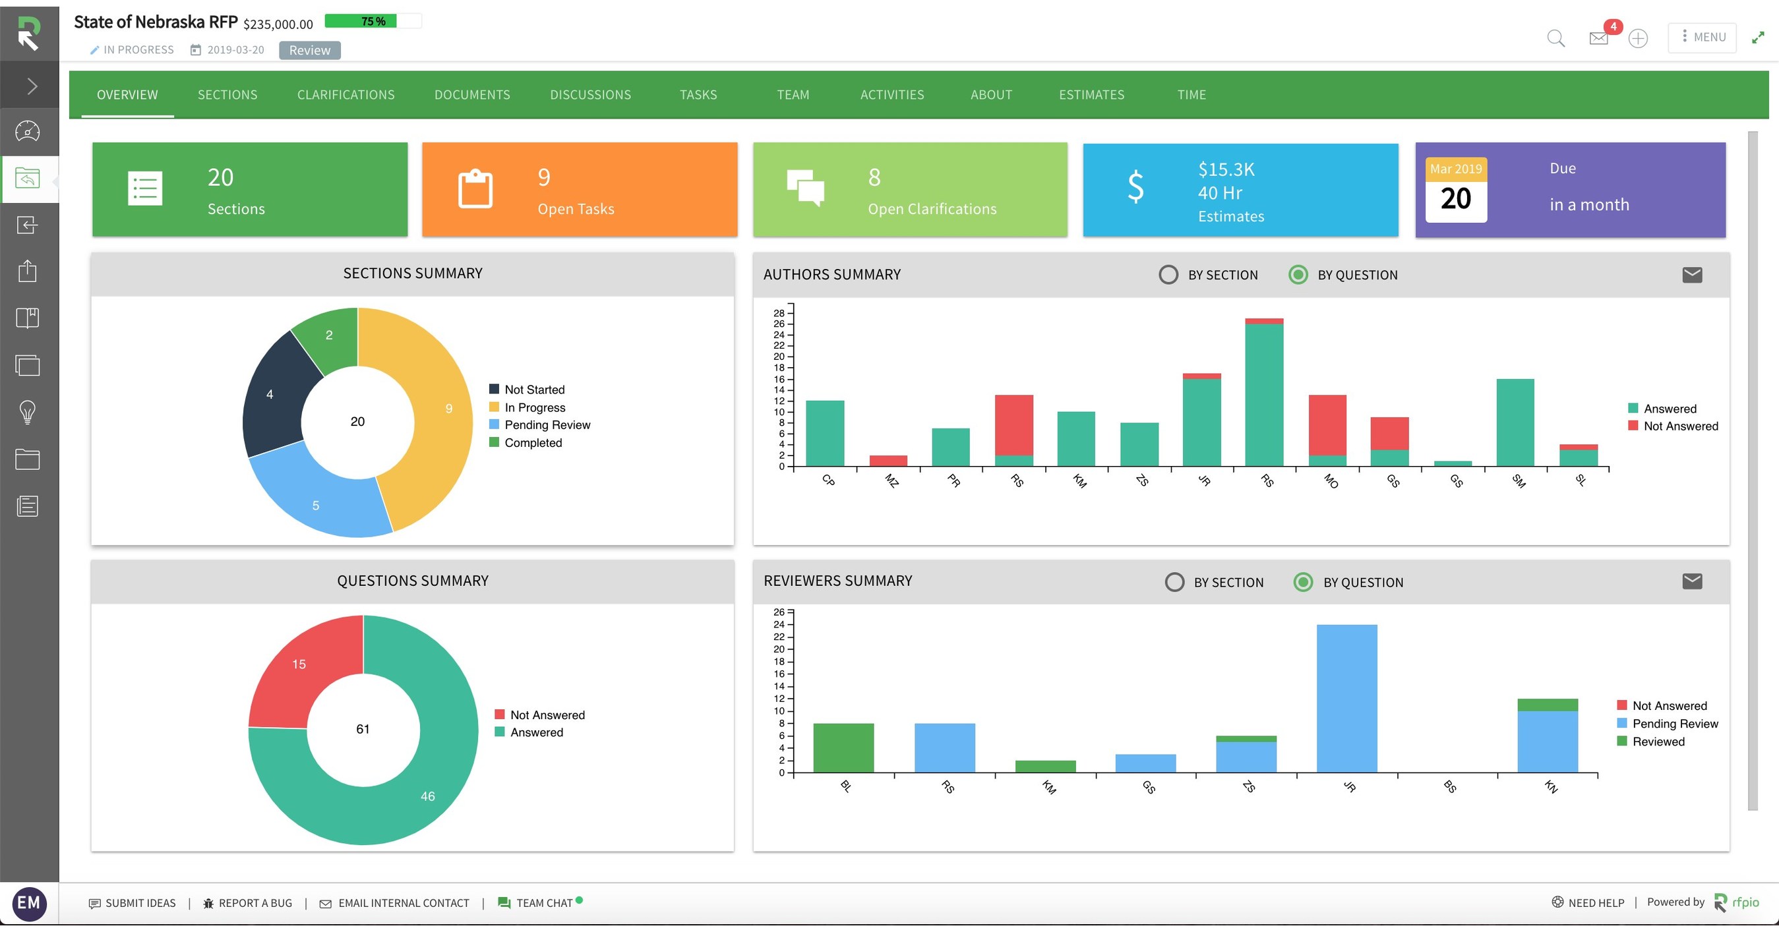Open the plus icon to create new item

pos(1638,40)
